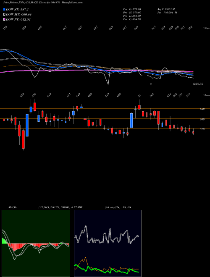210x277 pixels.
Task: Click the white DOW MT legend swatch
Action: click(x=4, y=15)
